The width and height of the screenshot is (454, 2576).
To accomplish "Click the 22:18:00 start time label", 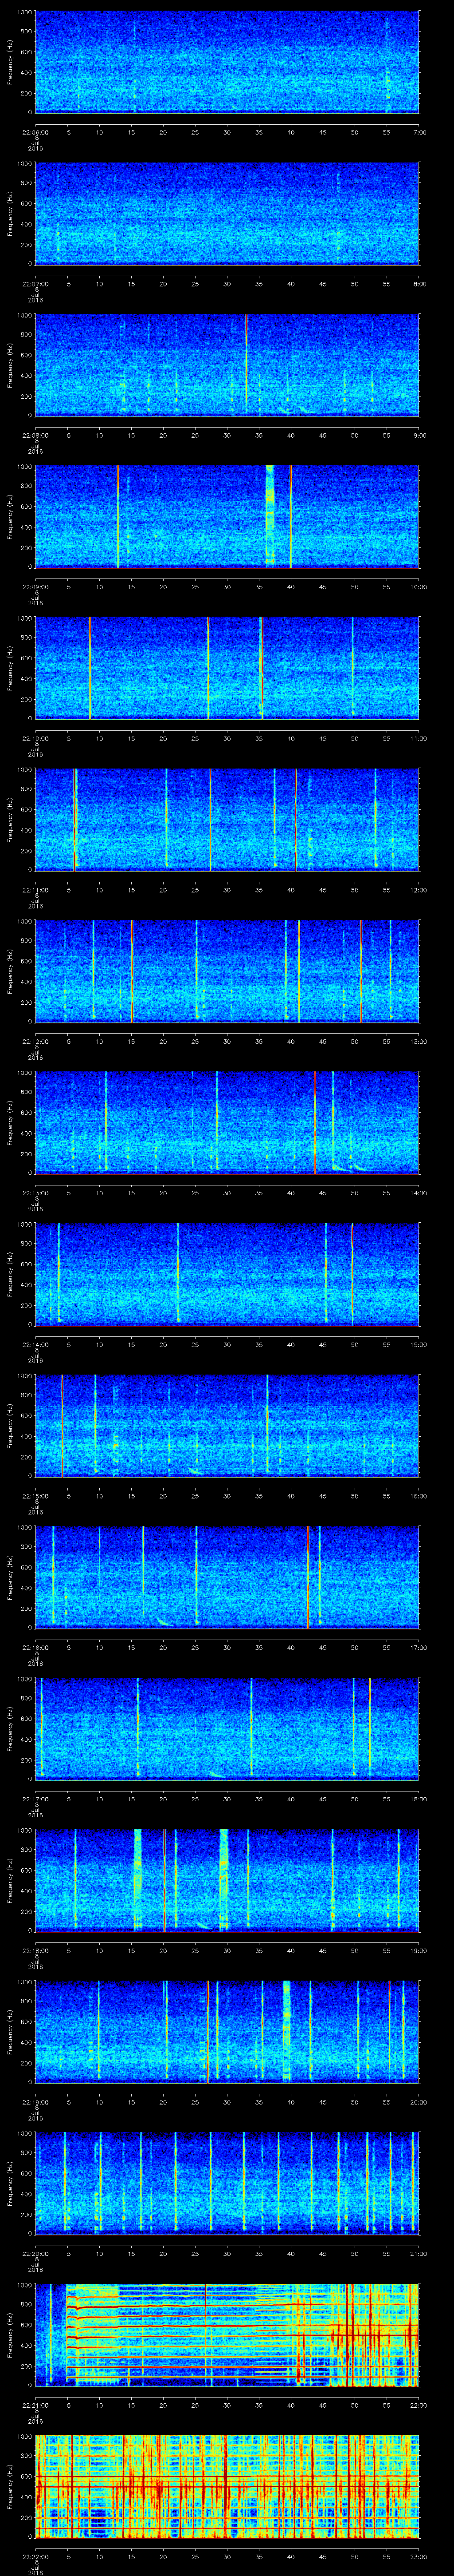I will [35, 1950].
